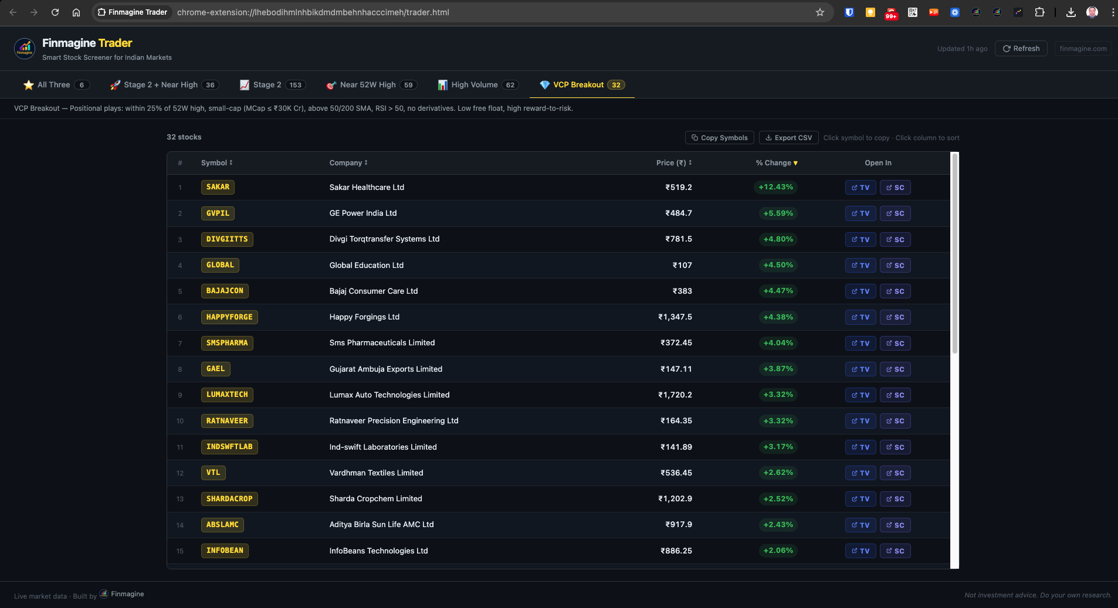Open GVPIL in Screener via SC icon
Screen dimensions: 1118x608
click(x=895, y=213)
